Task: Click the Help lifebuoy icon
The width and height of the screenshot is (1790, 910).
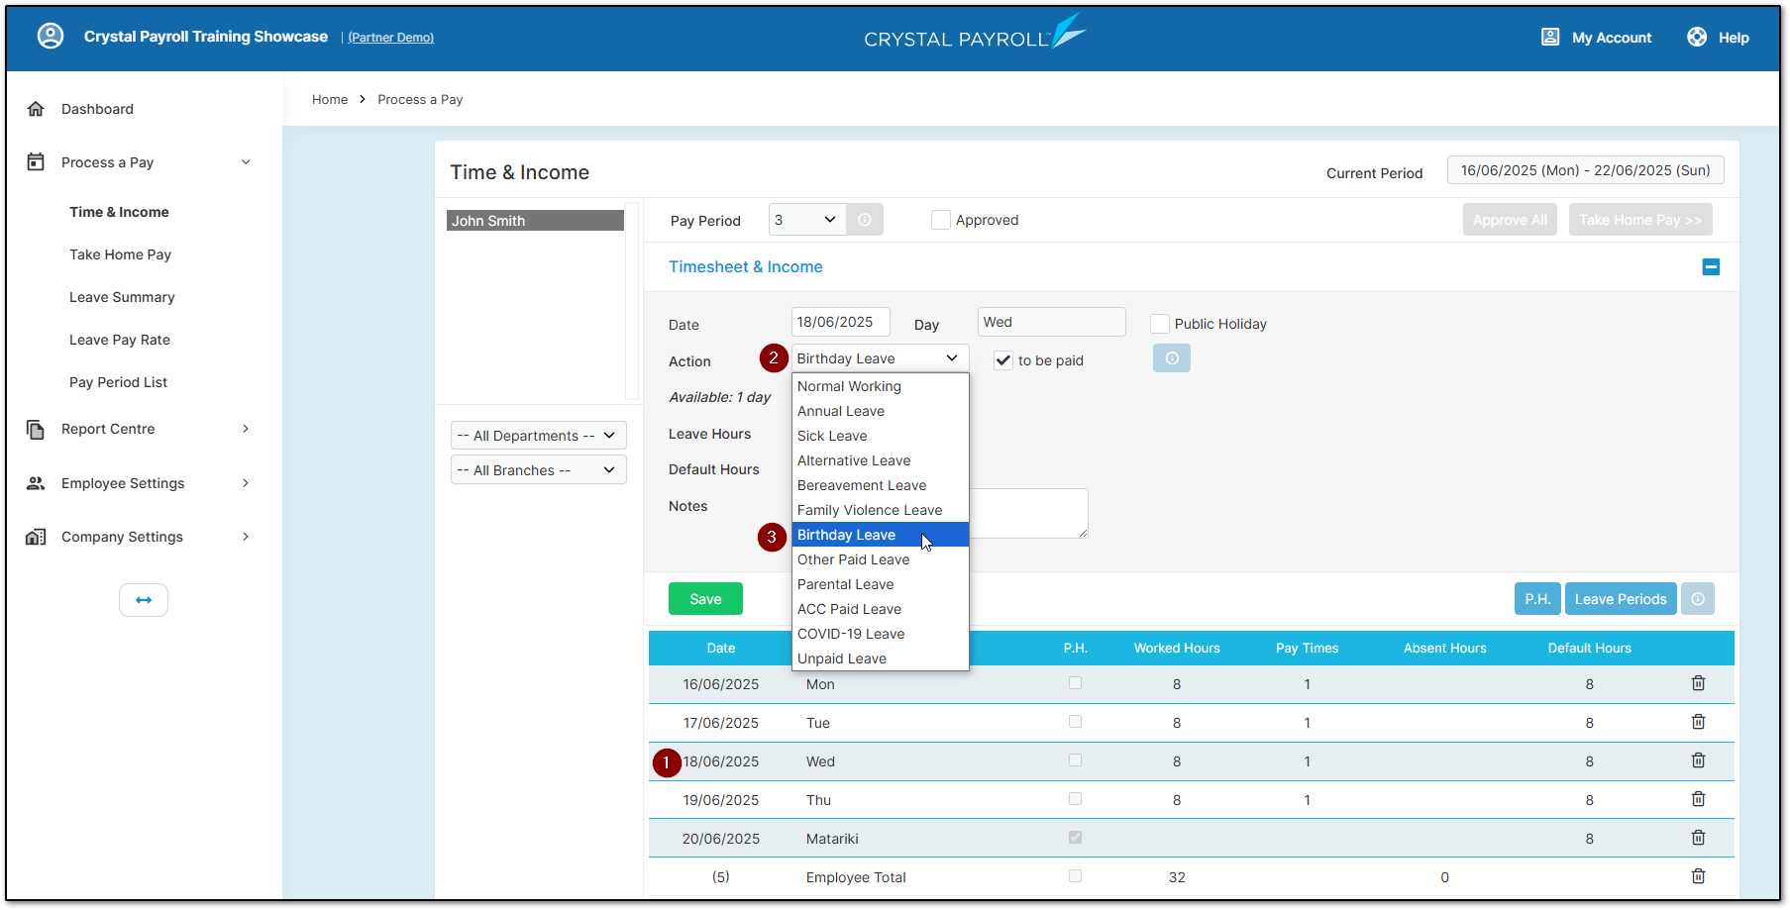Action: tap(1697, 37)
